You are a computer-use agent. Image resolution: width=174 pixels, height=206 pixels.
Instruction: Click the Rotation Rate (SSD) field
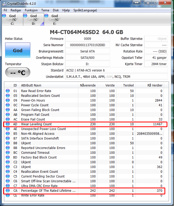[x=156, y=51]
